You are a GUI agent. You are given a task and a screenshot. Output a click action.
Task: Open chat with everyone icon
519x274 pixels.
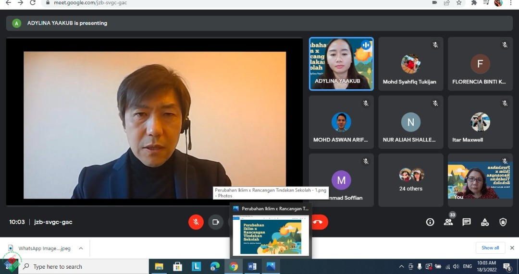tap(467, 222)
